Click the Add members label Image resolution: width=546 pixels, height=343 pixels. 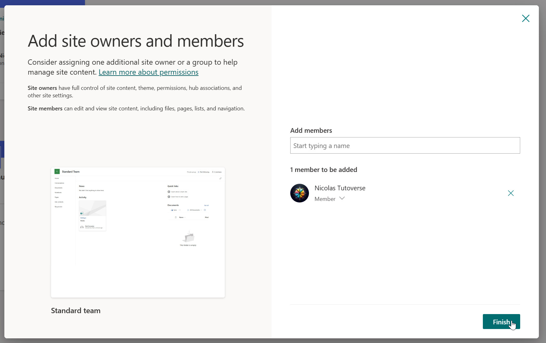click(311, 131)
